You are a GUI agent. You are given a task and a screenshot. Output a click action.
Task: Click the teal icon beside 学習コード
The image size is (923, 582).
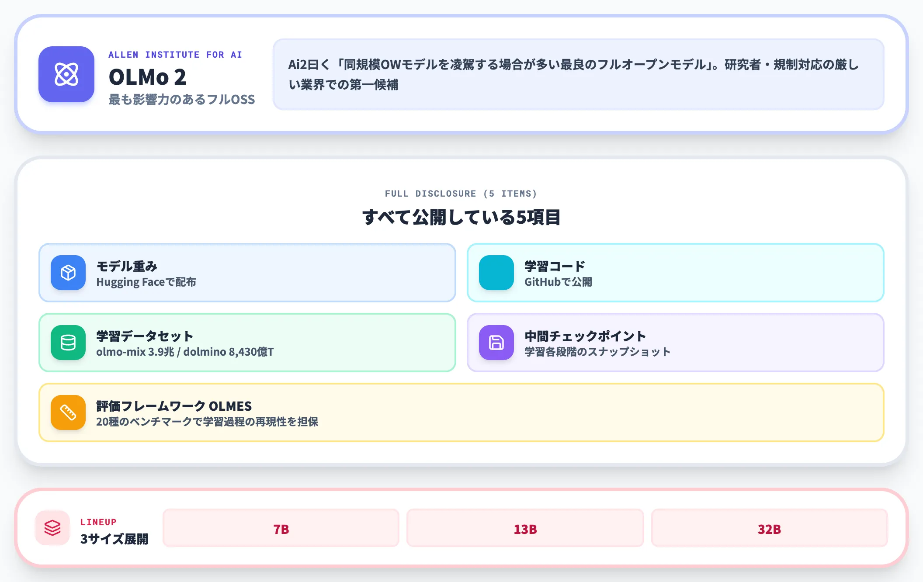(496, 273)
